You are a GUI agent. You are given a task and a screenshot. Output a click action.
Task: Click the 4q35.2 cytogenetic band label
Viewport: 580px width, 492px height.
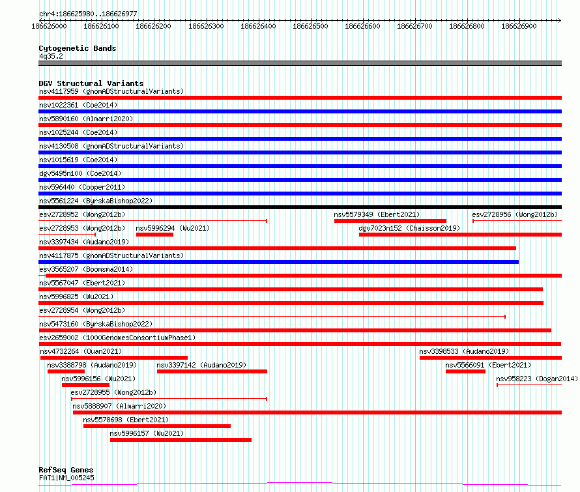[x=51, y=56]
